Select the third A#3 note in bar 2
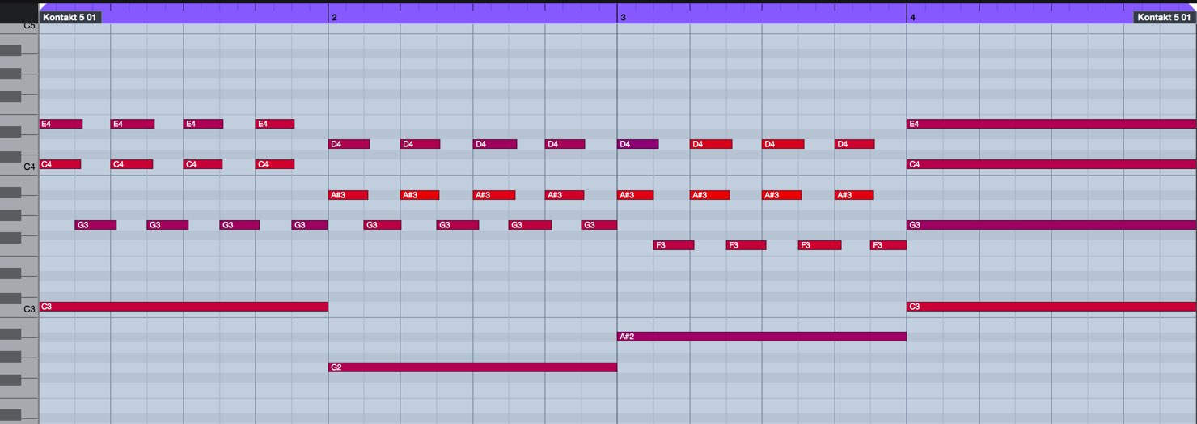Screen dimensions: 1197x424 (x=494, y=195)
